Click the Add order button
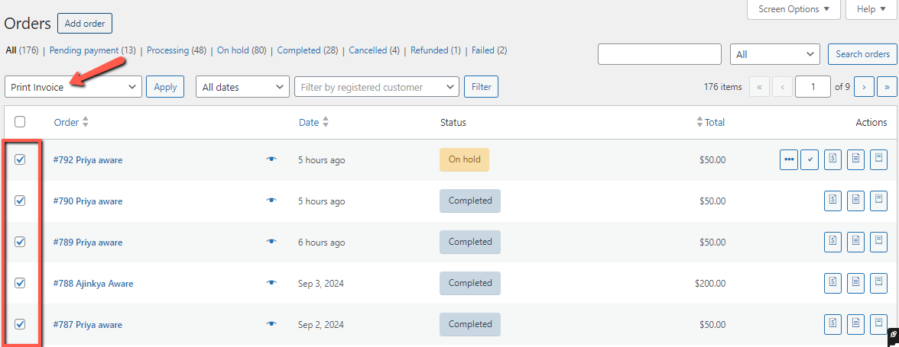This screenshot has height=347, width=899. coord(85,24)
